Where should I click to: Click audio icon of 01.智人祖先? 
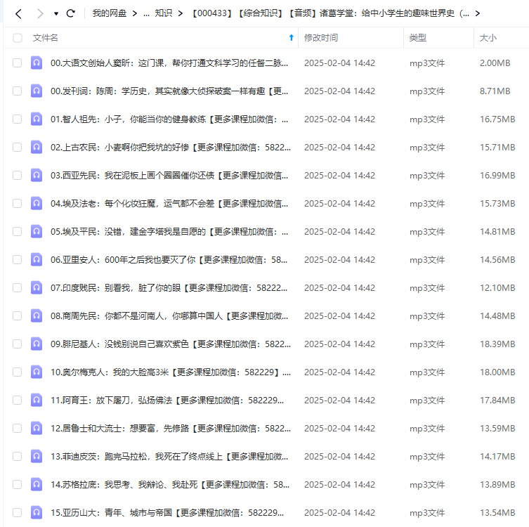tap(37, 119)
